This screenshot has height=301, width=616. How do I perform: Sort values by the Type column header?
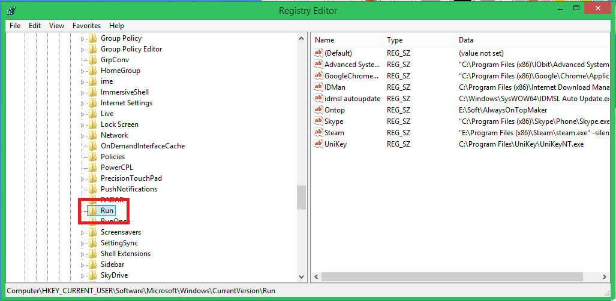[x=419, y=40]
